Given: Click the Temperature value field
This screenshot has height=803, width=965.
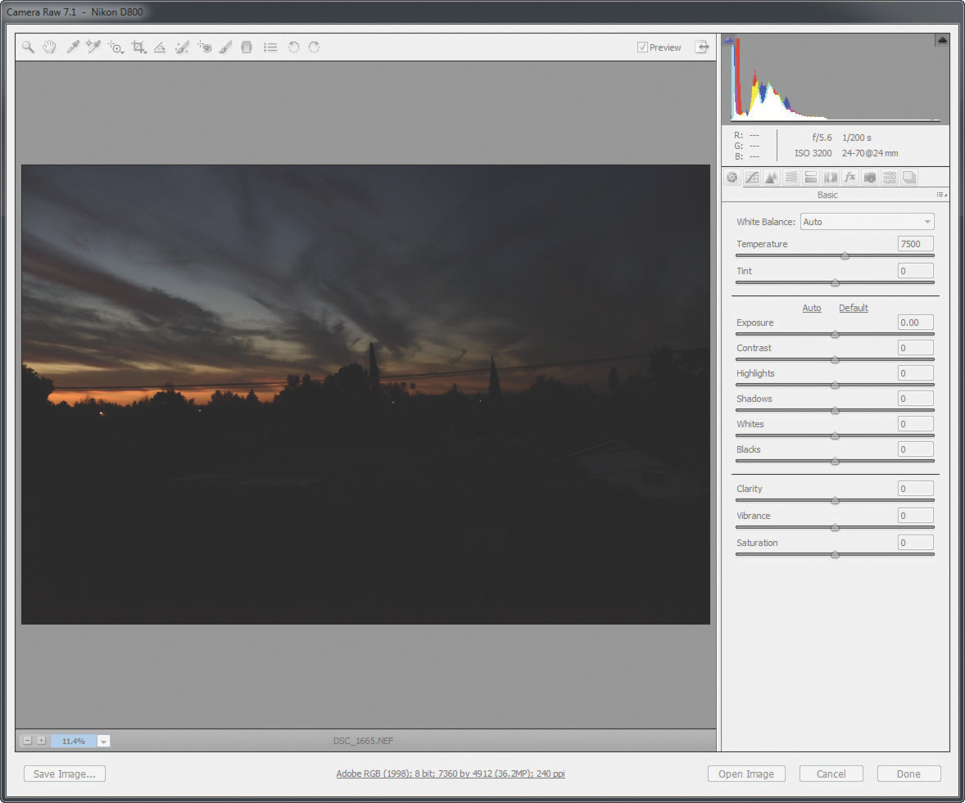Looking at the screenshot, I should pyautogui.click(x=915, y=244).
